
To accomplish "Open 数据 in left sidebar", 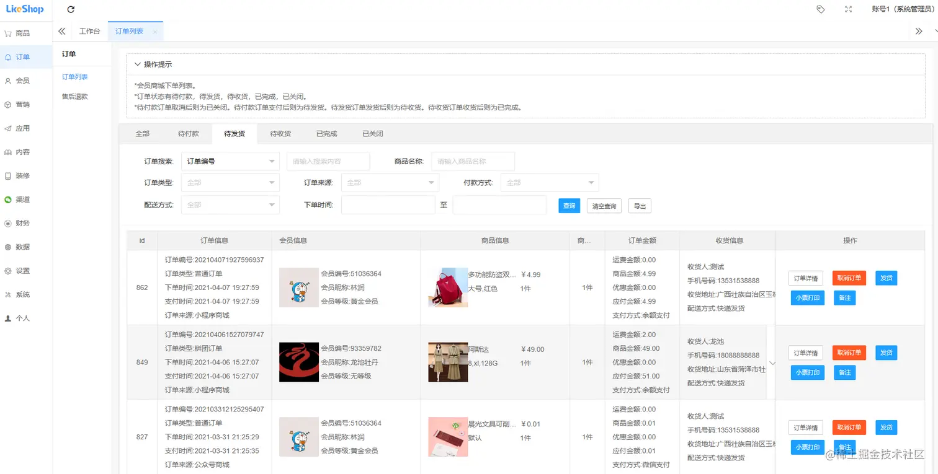I will coord(26,247).
